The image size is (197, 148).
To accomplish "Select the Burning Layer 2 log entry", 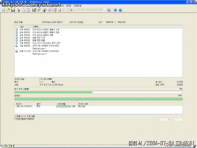I will 39,54.
